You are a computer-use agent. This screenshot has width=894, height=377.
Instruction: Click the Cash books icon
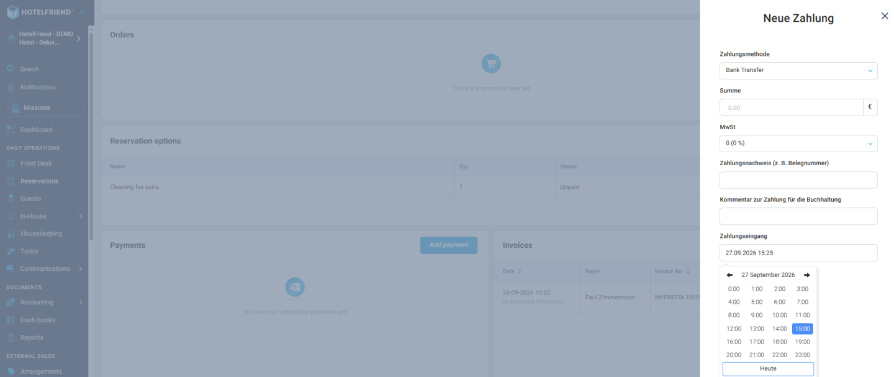(11, 320)
